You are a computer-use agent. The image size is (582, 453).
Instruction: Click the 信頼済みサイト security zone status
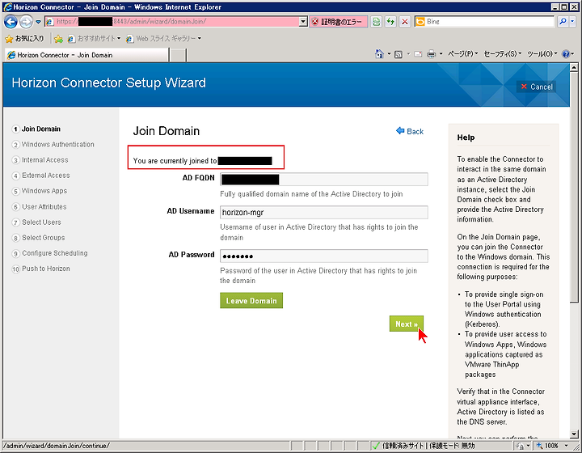pos(424,446)
